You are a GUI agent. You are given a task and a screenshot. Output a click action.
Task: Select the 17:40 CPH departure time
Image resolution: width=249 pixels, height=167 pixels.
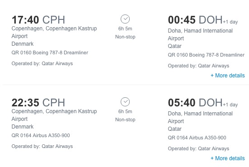pyautogui.click(x=38, y=20)
